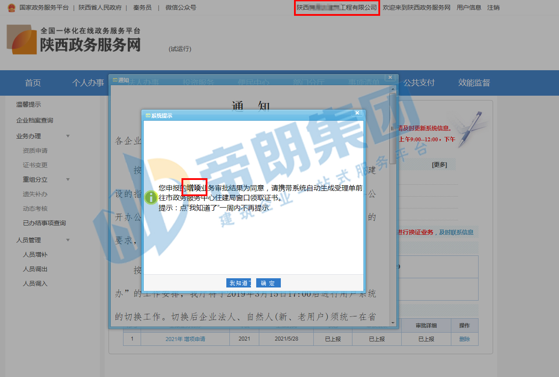Click the 操作 column header
This screenshot has width=559, height=377.
click(x=465, y=326)
